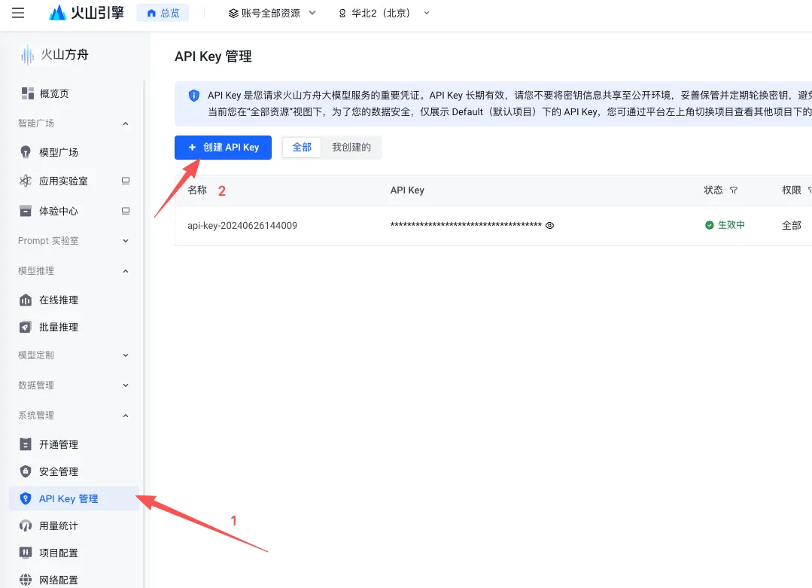Click the 权限 column header
The width and height of the screenshot is (812, 588).
point(791,190)
